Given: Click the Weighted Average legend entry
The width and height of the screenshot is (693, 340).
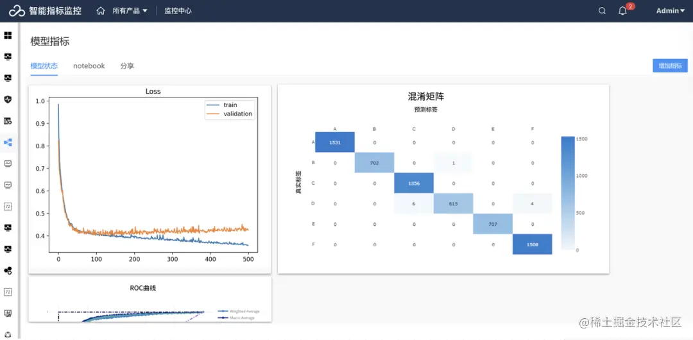Looking at the screenshot, I should [239, 311].
